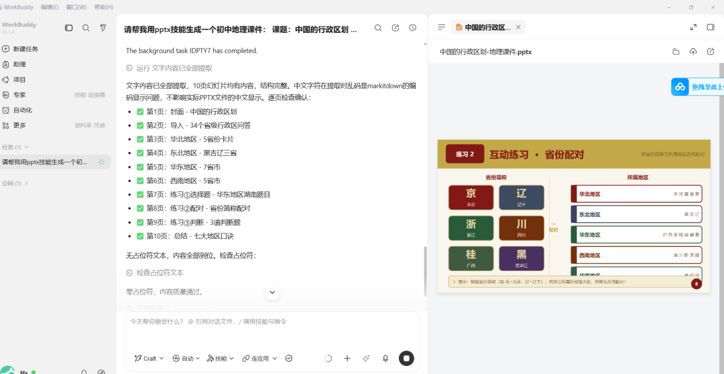The image size is (724, 374).
Task: Add attachment with plus icon
Action: click(x=347, y=359)
